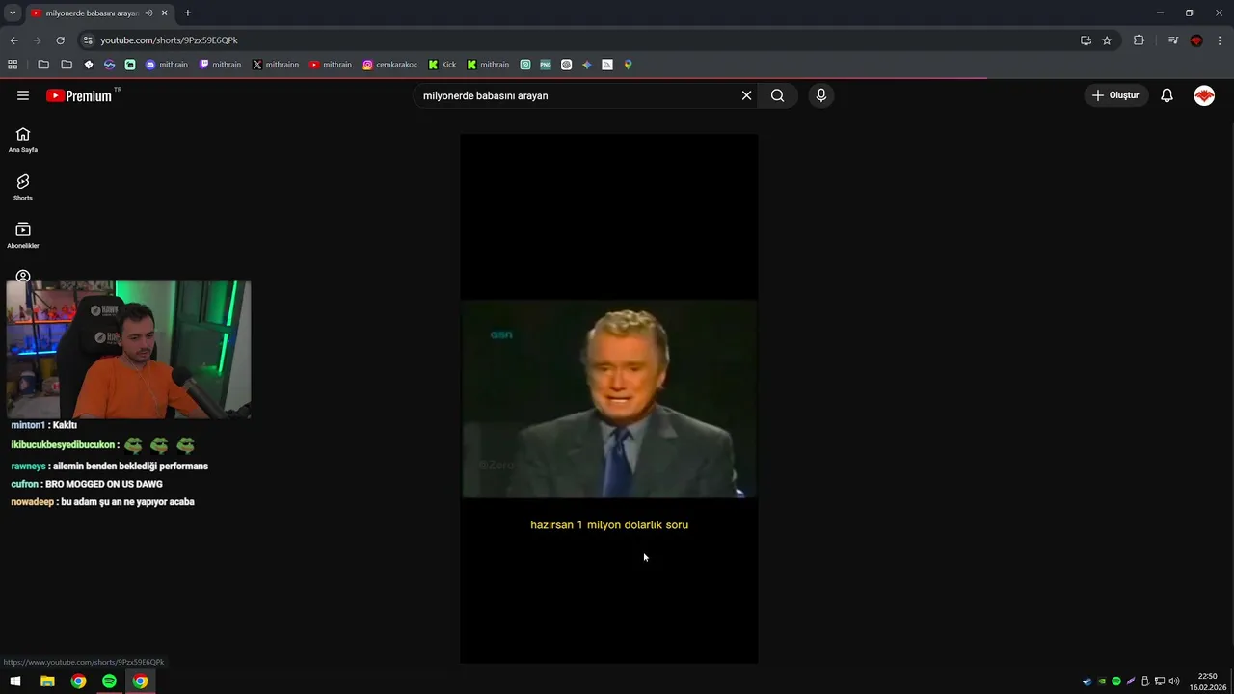Click chat message from cufron

click(87, 484)
